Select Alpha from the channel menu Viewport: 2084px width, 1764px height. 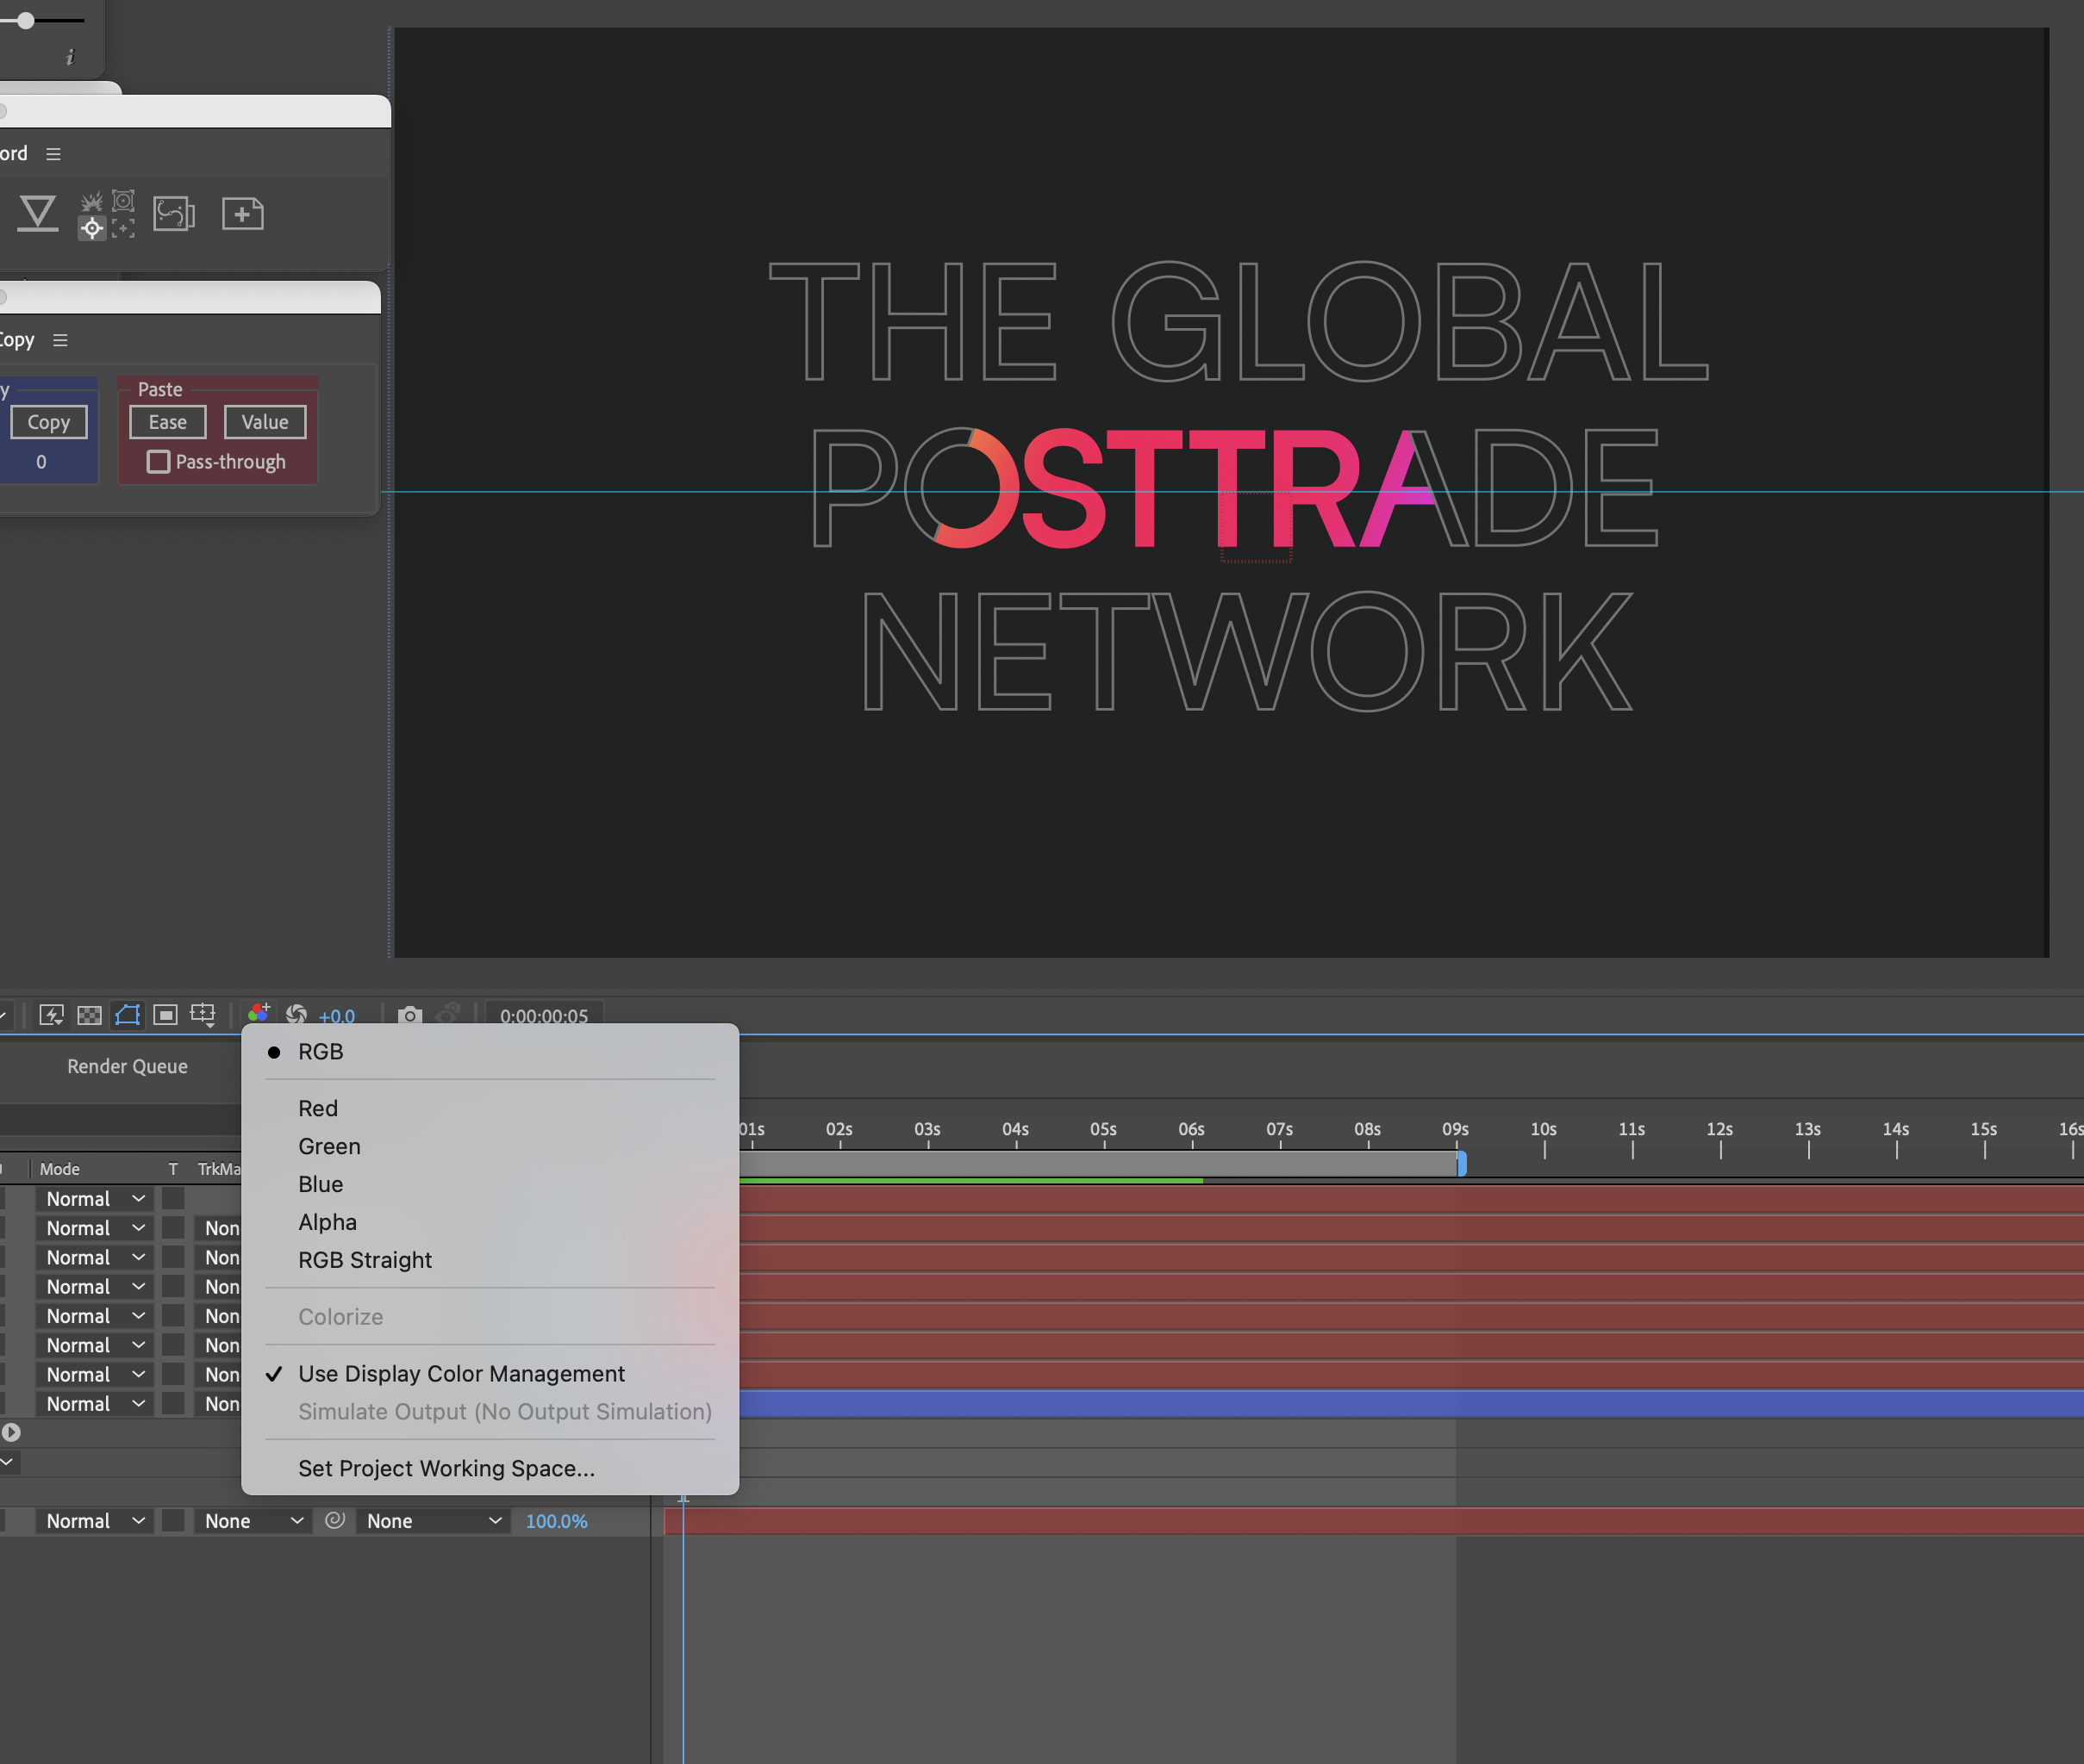(x=328, y=1221)
